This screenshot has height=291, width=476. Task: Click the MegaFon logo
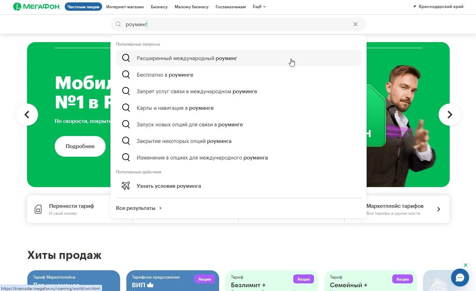point(36,7)
